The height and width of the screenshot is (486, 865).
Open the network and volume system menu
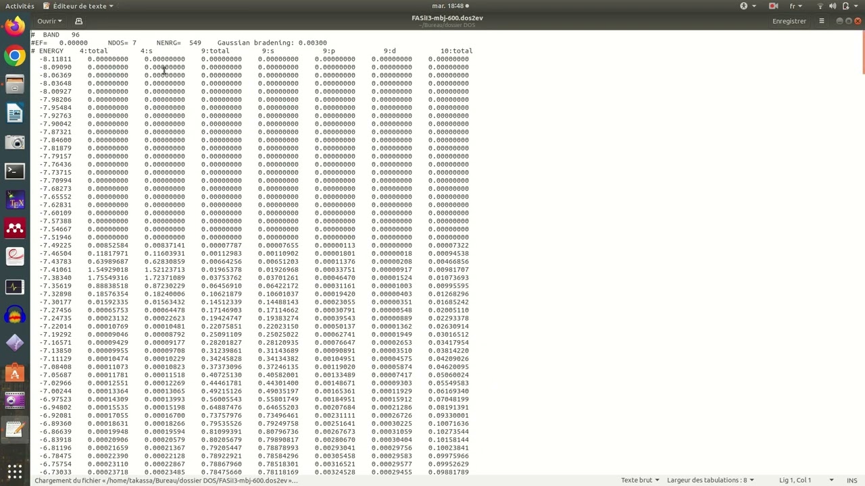[836, 6]
